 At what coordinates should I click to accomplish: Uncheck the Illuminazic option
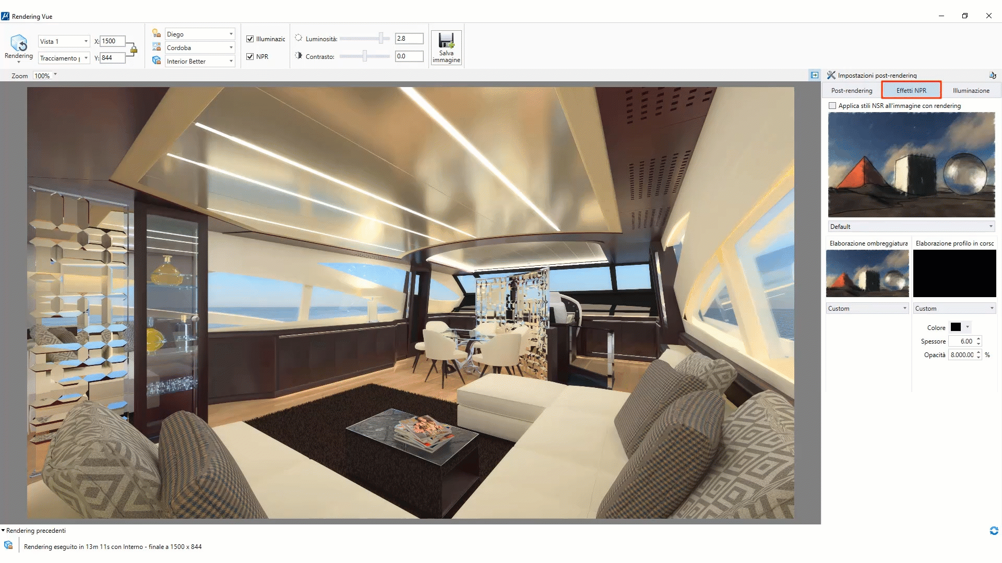coord(250,39)
